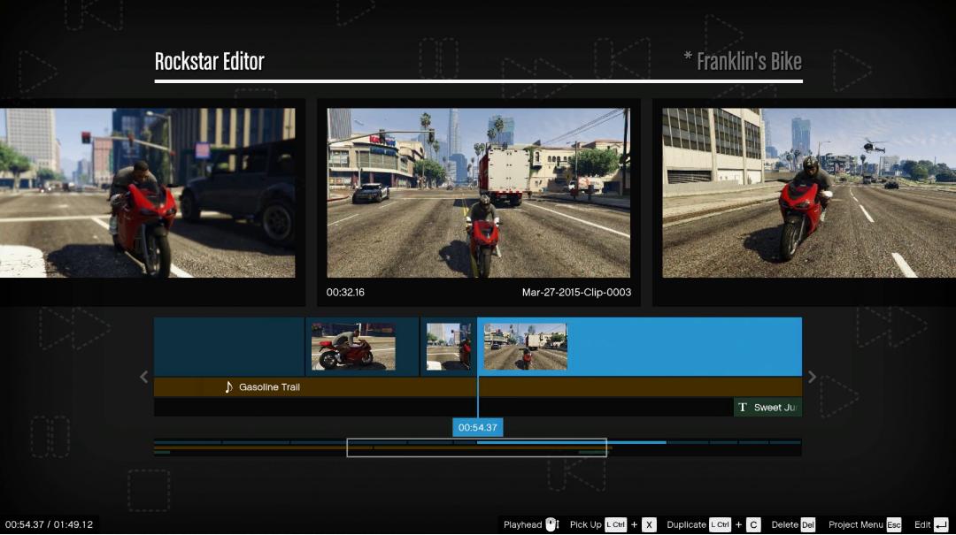The image size is (956, 535).
Task: Click the Duplicate label
Action: point(686,524)
